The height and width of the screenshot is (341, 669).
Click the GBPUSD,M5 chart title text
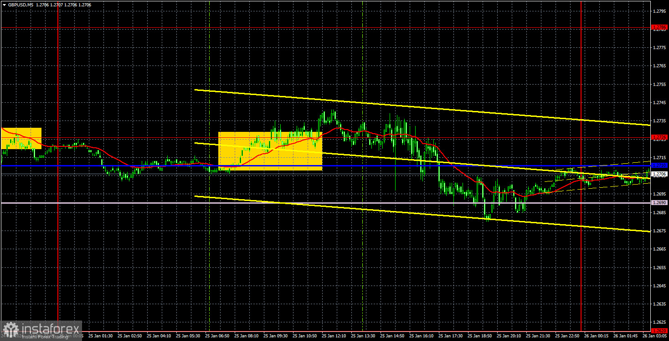click(x=20, y=5)
